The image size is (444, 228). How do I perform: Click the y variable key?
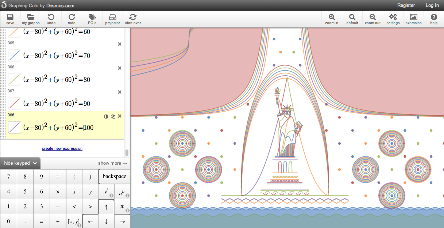coord(90,192)
